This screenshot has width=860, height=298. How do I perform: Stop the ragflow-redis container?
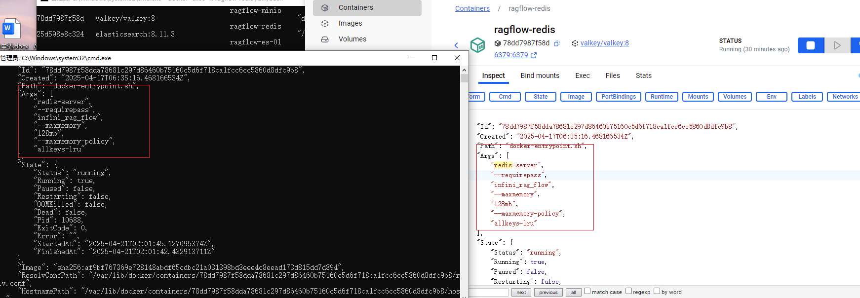tap(811, 45)
